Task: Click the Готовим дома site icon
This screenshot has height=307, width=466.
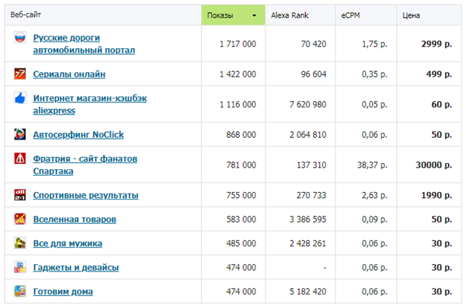Action: (x=20, y=291)
